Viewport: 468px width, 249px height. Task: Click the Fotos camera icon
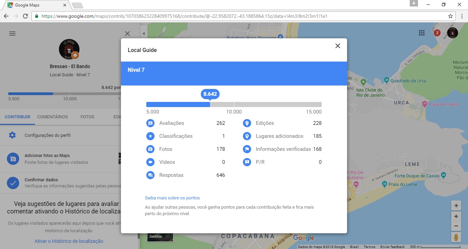pos(150,149)
